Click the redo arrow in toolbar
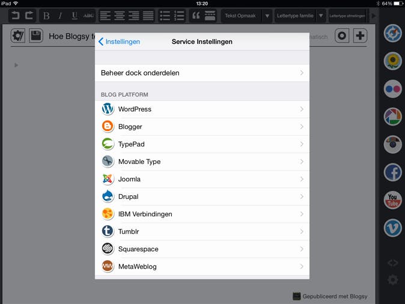The image size is (405, 304). tap(29, 16)
